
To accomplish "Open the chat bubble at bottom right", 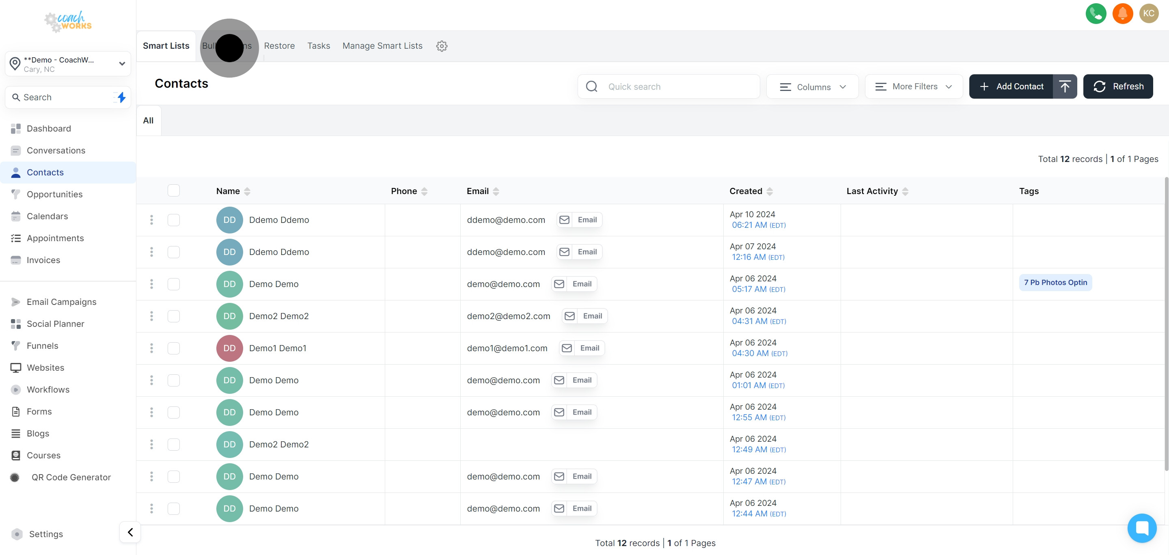I will [x=1142, y=528].
